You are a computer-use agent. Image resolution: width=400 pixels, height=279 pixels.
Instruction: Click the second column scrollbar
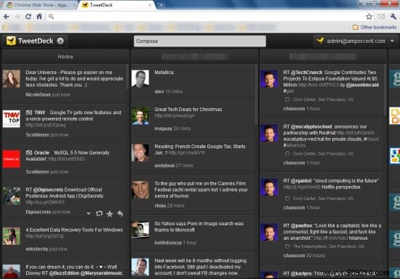coord(256,94)
